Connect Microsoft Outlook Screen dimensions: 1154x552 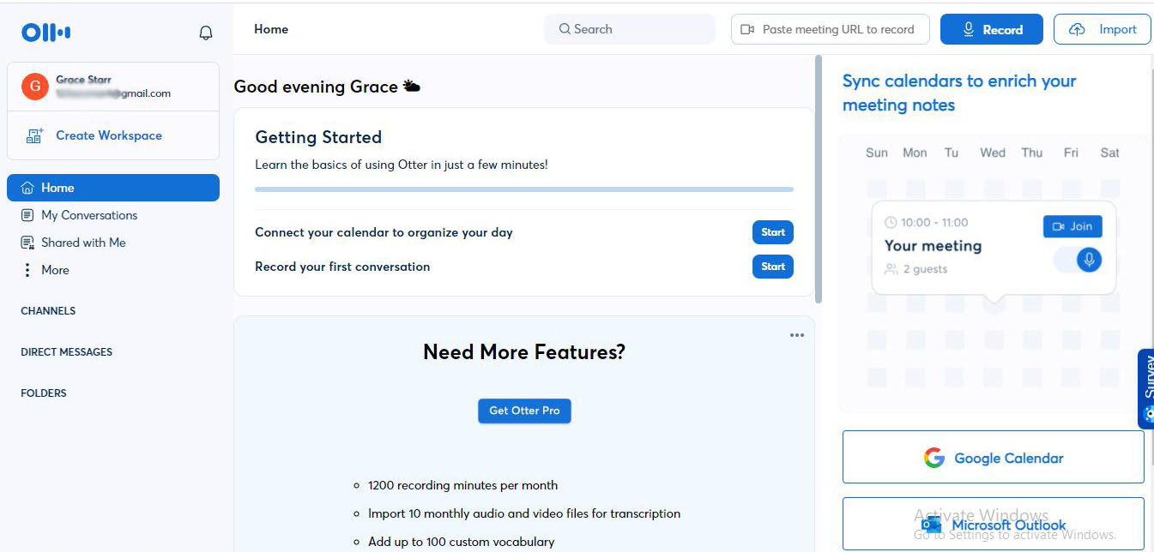[x=994, y=525]
